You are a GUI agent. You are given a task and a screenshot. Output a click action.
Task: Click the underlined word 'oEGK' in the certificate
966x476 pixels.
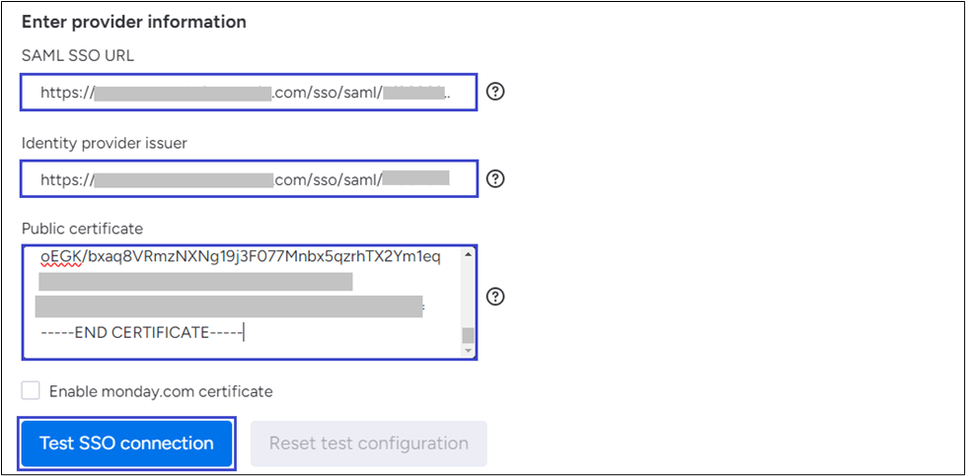(x=57, y=257)
